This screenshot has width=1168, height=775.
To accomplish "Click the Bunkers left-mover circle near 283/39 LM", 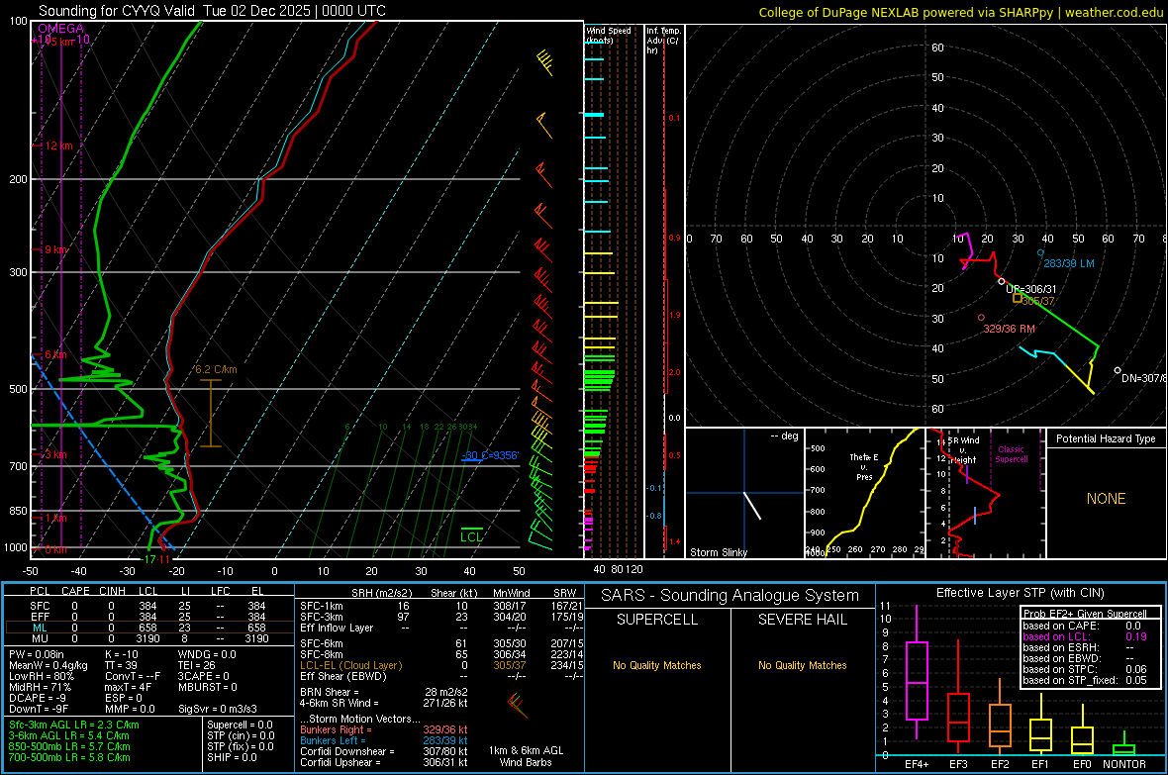I will 1040,252.
